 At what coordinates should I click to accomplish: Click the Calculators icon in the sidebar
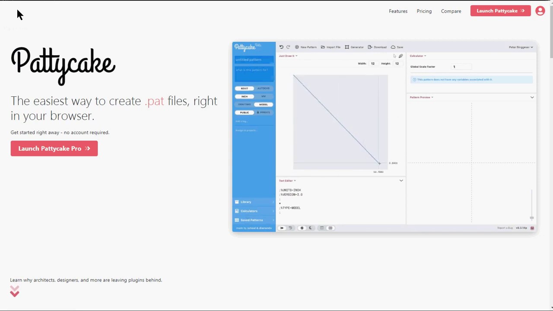tap(237, 211)
